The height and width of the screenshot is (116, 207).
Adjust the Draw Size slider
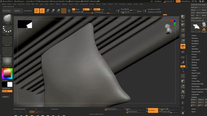[x=131, y=12]
